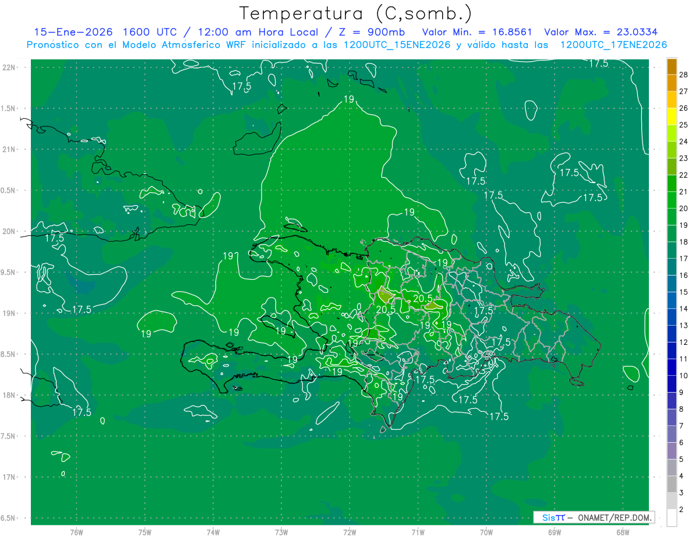Click the Sisπ logo at bottom right
Viewport: 699px width, 540px height.
point(553,517)
